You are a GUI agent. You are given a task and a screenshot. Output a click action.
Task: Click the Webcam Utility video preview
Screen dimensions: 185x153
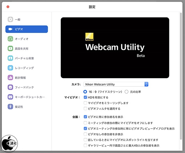(115, 48)
